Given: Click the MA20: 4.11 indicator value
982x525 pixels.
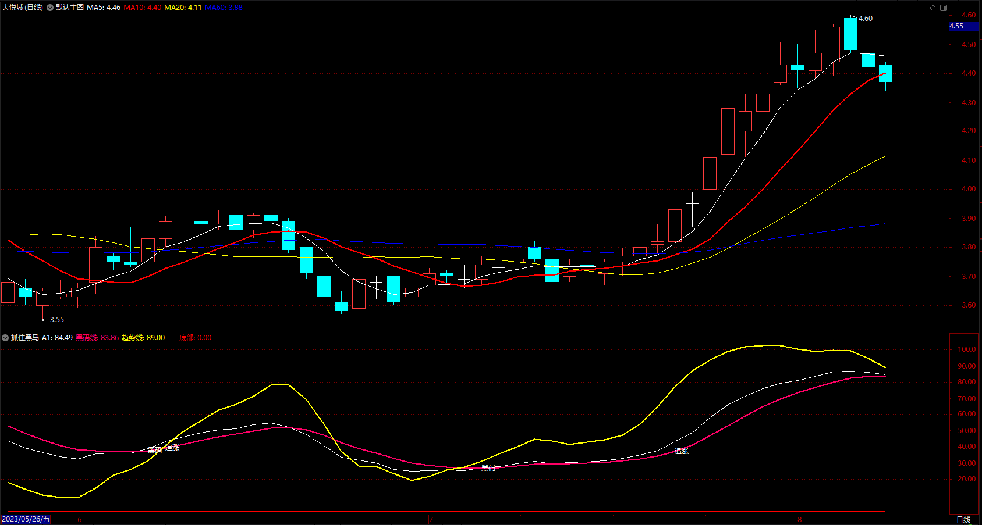Looking at the screenshot, I should pos(183,8).
